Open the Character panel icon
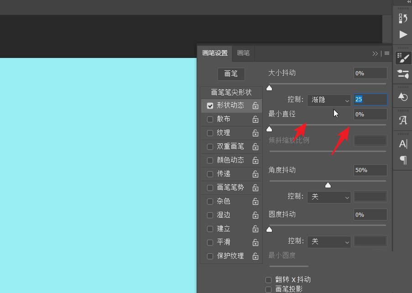Screen dimensions: 412x293 point(403,144)
